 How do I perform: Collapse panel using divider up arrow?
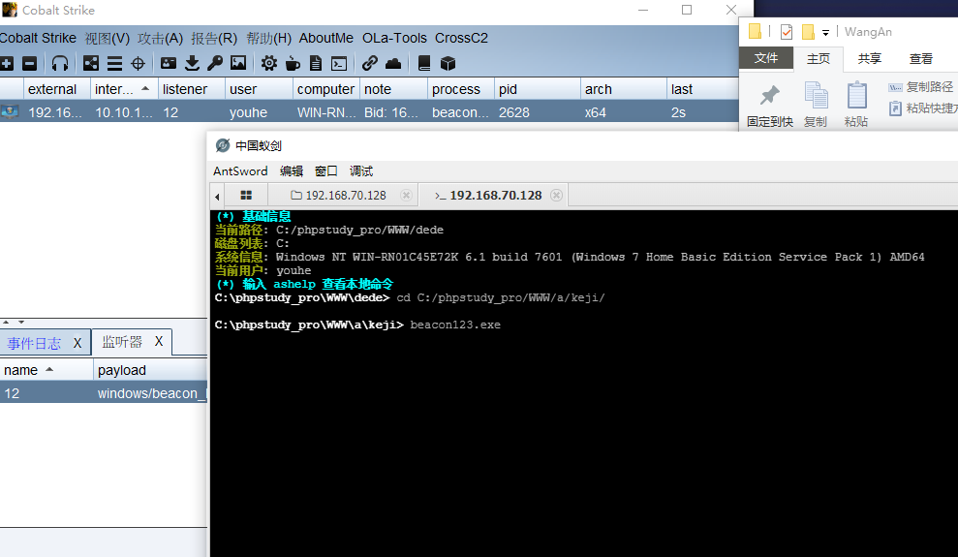coord(6,322)
